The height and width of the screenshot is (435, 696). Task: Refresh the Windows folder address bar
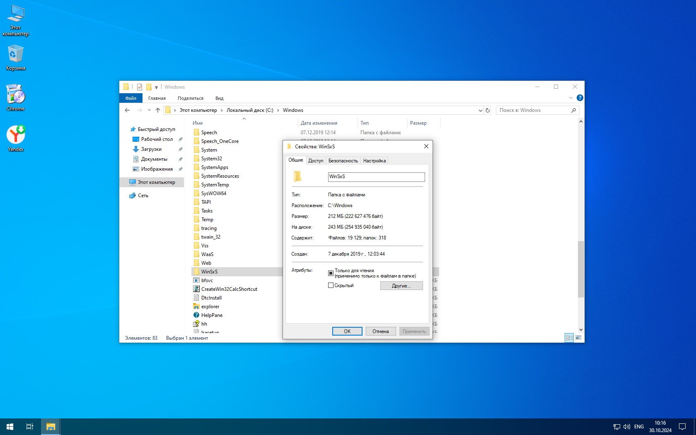pyautogui.click(x=488, y=110)
